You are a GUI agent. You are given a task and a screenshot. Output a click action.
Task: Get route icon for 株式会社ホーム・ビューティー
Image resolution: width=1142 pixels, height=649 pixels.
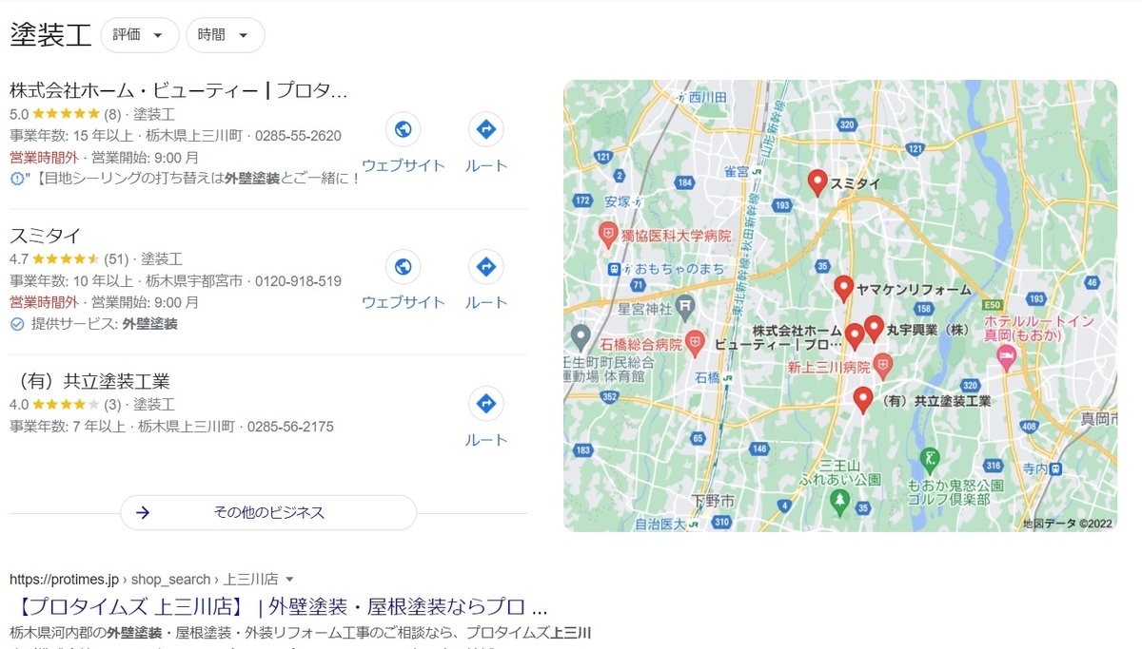(486, 129)
